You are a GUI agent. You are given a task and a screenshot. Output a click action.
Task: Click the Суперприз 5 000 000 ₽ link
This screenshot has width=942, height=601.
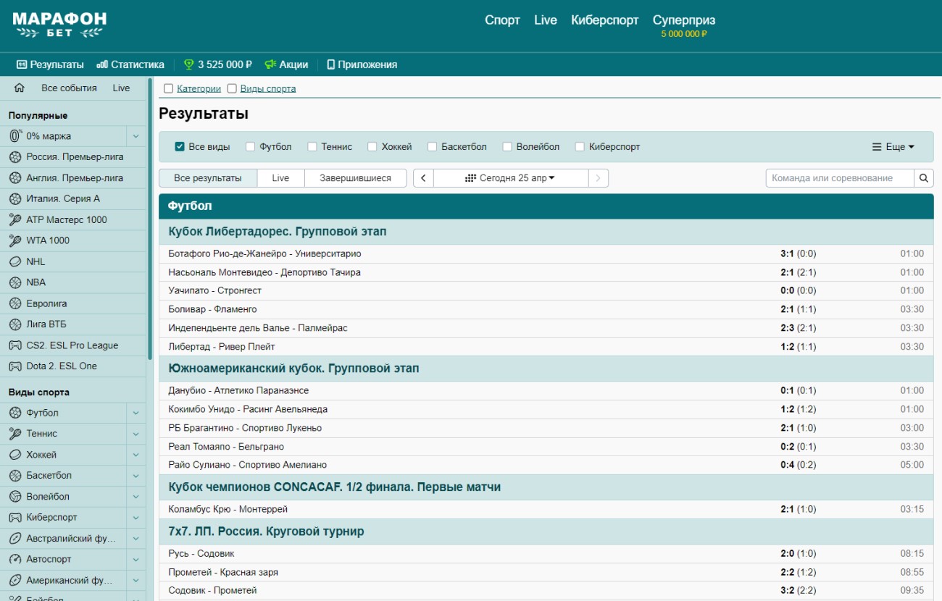683,25
